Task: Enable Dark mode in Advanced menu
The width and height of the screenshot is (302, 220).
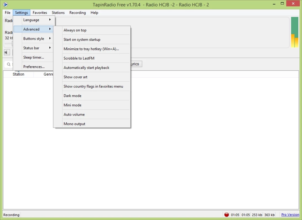Action: [x=73, y=96]
